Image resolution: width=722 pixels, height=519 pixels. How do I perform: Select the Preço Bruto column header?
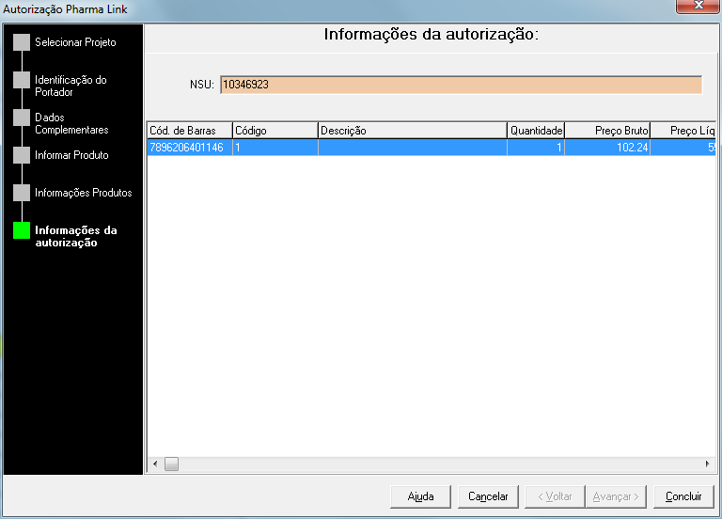(x=607, y=131)
